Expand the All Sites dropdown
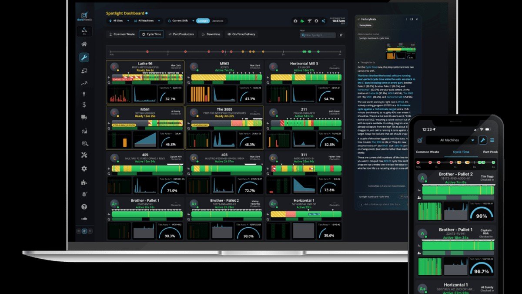The height and width of the screenshot is (294, 522). [x=117, y=20]
